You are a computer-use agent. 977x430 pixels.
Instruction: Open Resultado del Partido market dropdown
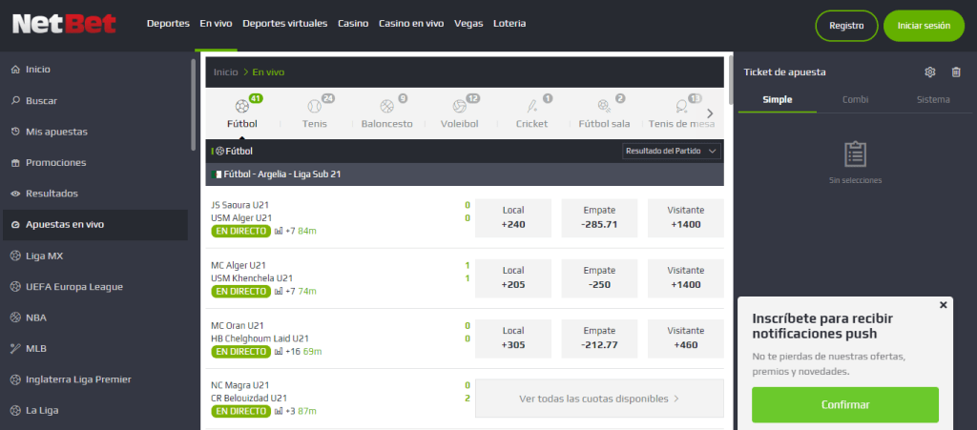[x=672, y=152]
